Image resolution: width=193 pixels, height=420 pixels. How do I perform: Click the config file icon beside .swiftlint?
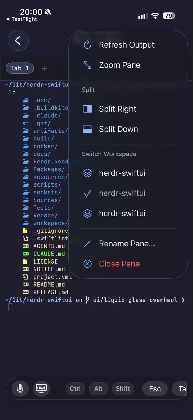(x=25, y=239)
